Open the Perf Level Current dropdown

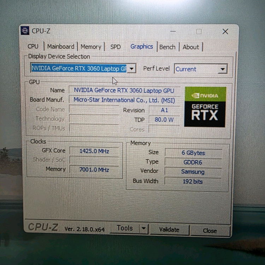pyautogui.click(x=201, y=69)
